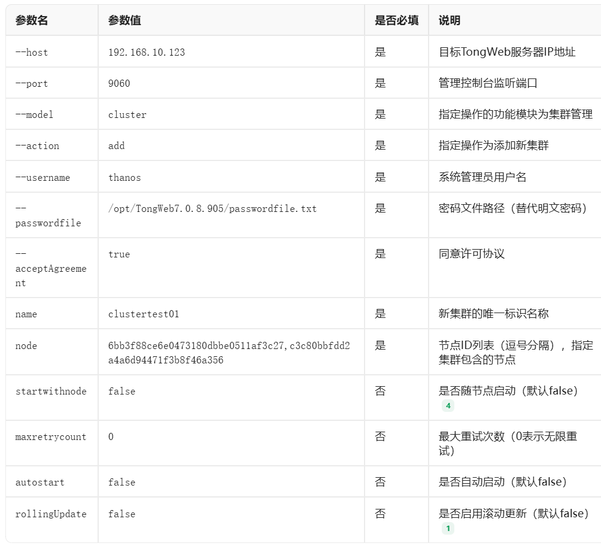Image resolution: width=601 pixels, height=549 pixels.
Task: Click the rollingUpdate parameter name
Action: [51, 514]
